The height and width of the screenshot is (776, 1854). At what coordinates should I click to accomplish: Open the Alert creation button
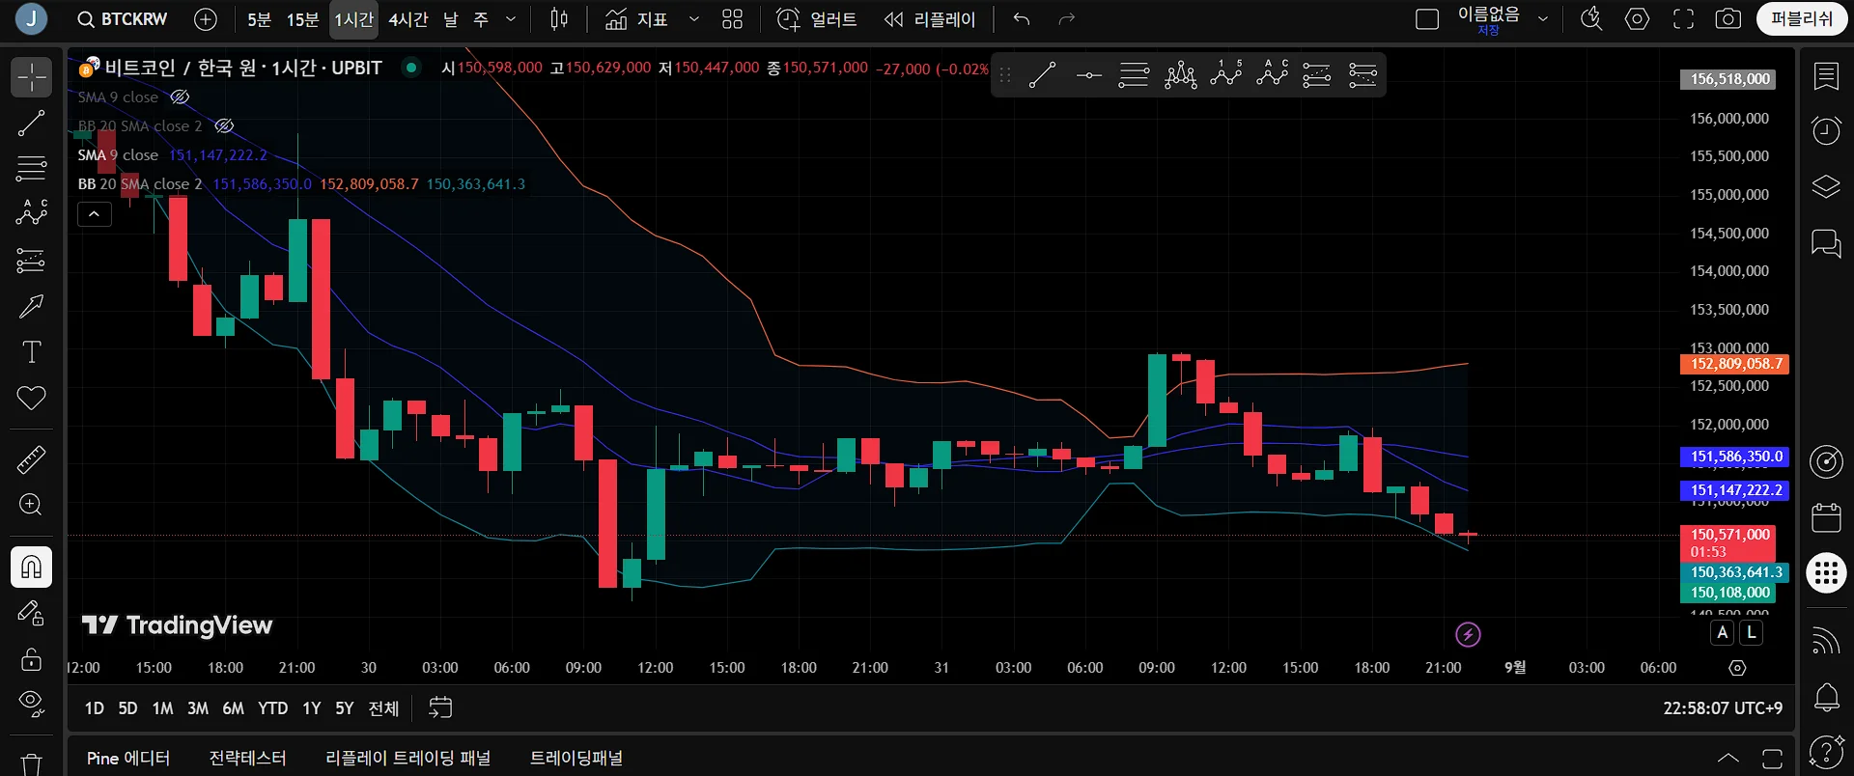(x=816, y=19)
